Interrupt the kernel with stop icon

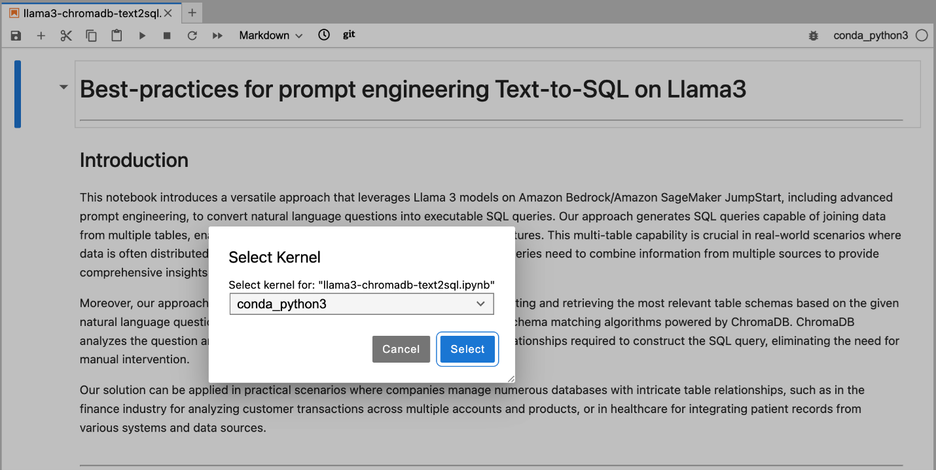click(x=167, y=36)
